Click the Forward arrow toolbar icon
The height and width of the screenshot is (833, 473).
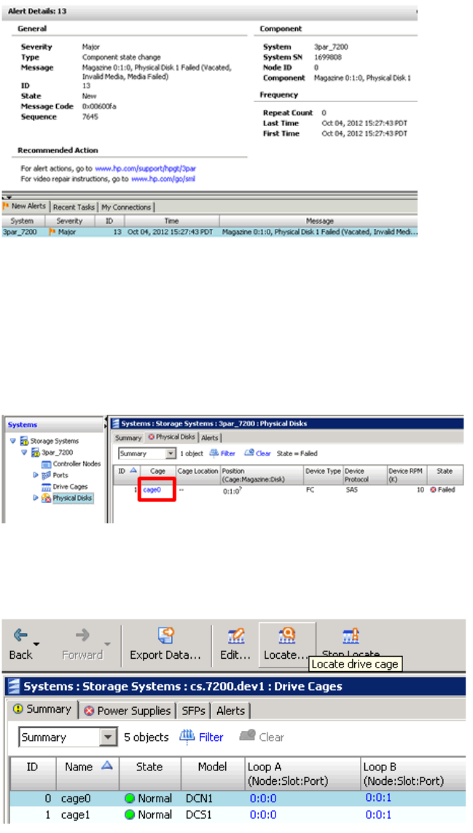(x=82, y=635)
